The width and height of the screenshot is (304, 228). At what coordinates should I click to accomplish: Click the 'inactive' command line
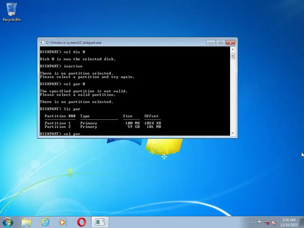(x=61, y=66)
